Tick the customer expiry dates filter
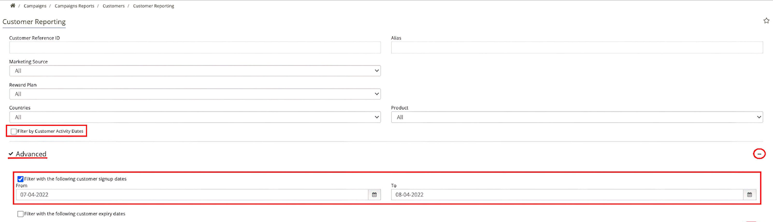This screenshot has height=222, width=773. coord(21,214)
